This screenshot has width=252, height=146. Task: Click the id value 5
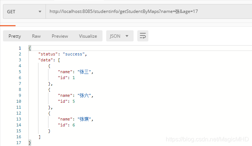(74, 101)
